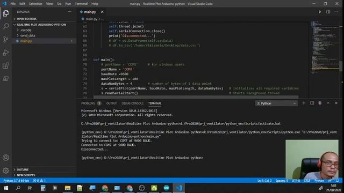Split the terminal panel
Screen dimensions: 344x193
[x=312, y=103]
